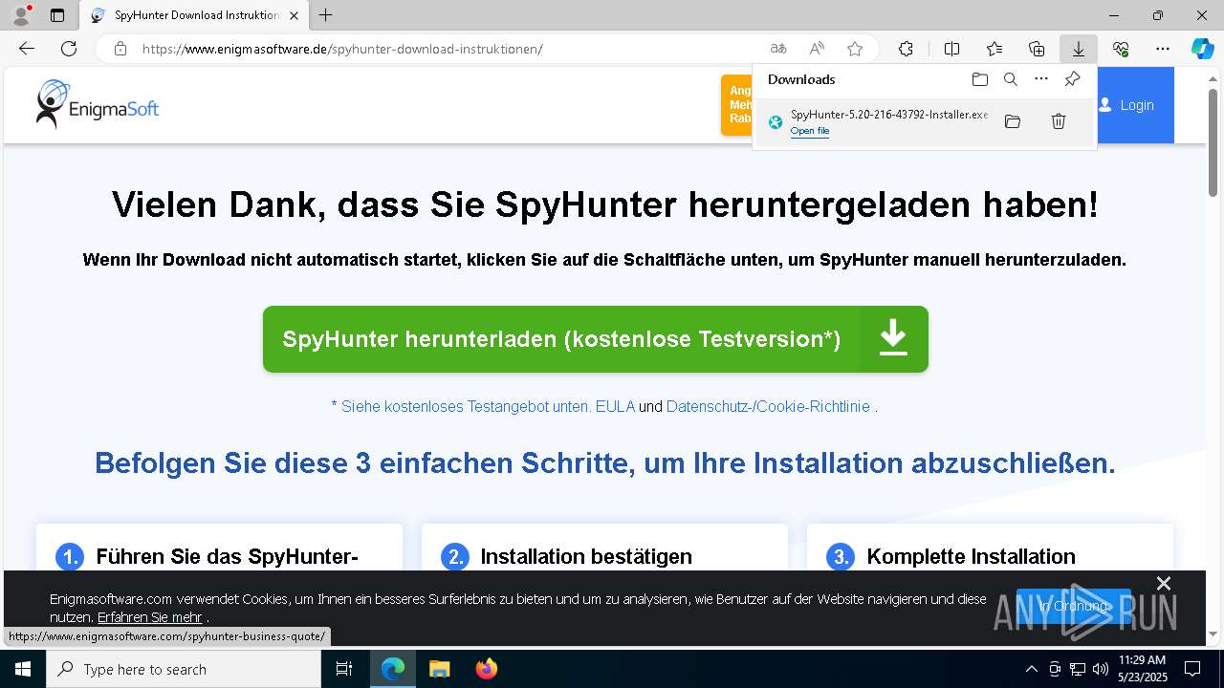Viewport: 1224px width, 688px height.
Task: Launch Firefox from the taskbar
Action: (x=486, y=669)
